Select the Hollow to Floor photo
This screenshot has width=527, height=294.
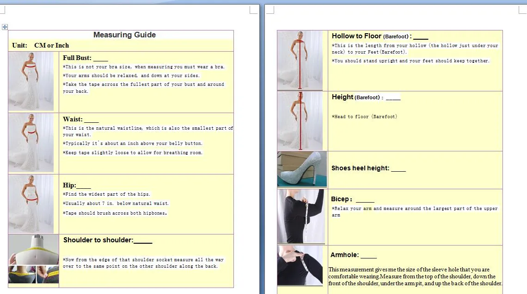pyautogui.click(x=300, y=60)
